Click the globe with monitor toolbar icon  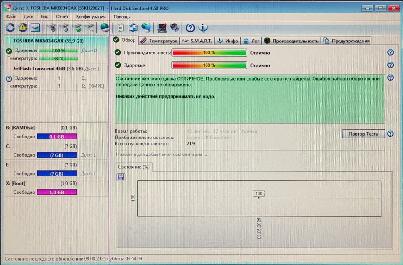click(x=146, y=28)
